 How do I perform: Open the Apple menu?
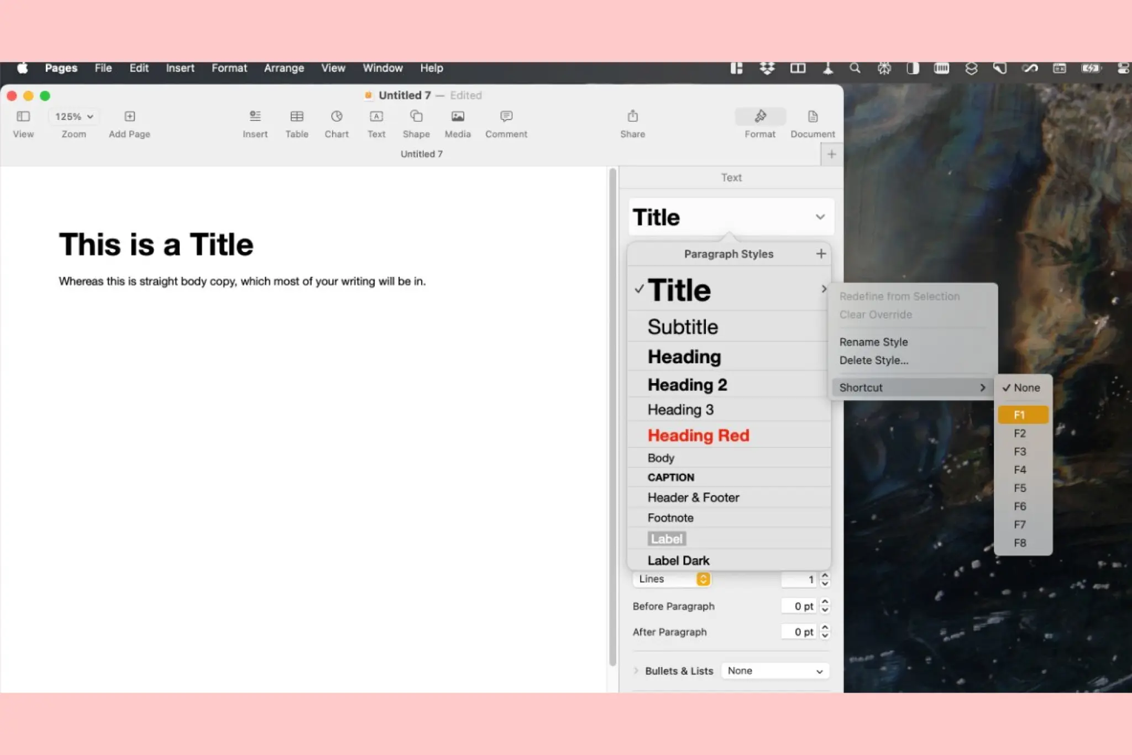(x=23, y=68)
